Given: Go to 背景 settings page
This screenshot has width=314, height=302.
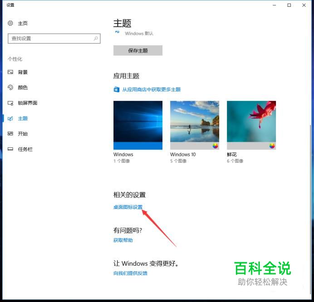Looking at the screenshot, I should click(23, 72).
